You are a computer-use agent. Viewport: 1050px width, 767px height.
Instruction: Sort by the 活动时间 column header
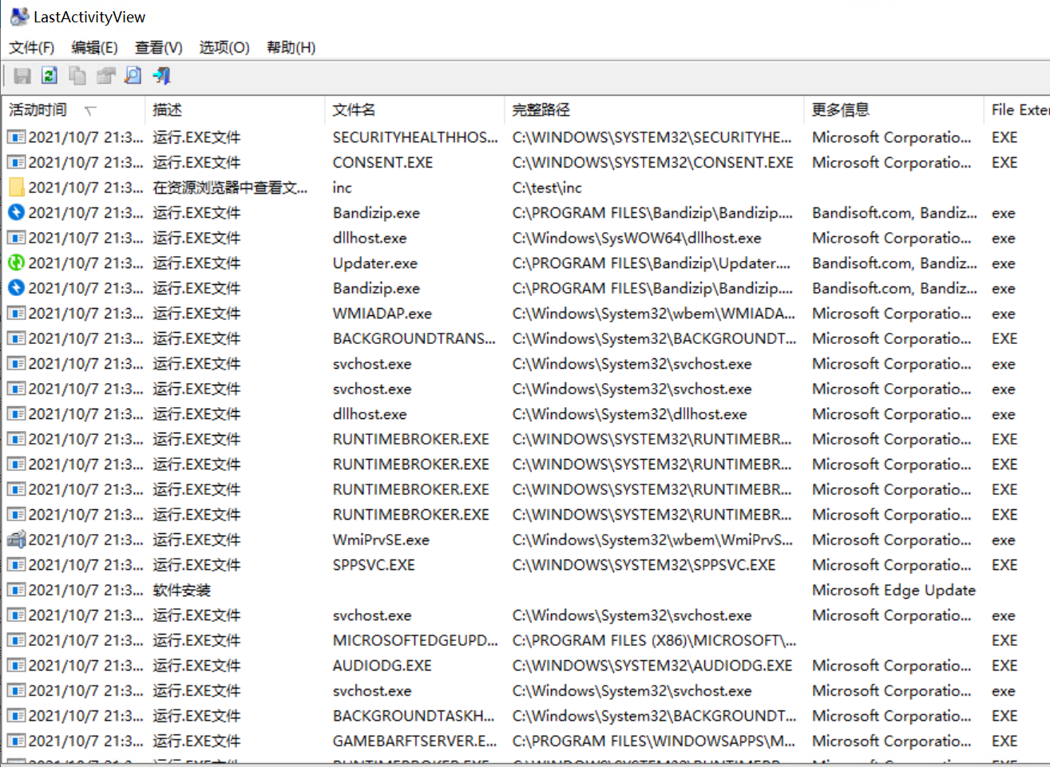pos(73,110)
